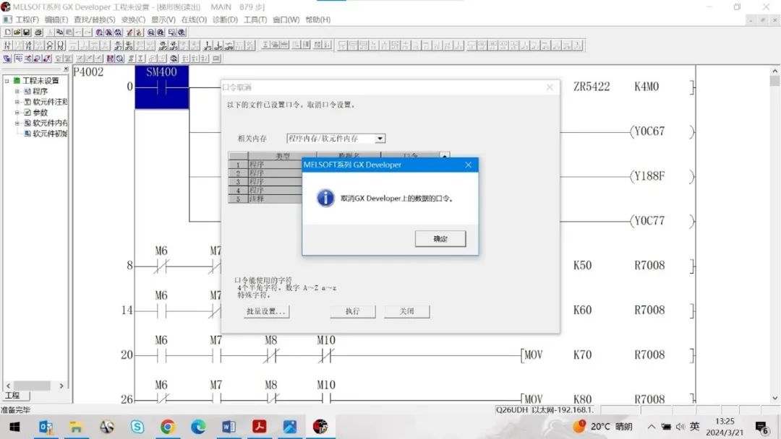Image resolution: width=781 pixels, height=439 pixels.
Task: Expand the 程序 node in project tree
Action: coord(17,92)
